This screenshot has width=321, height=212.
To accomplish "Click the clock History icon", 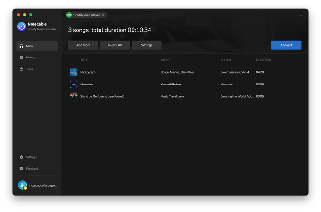I will click(x=22, y=57).
